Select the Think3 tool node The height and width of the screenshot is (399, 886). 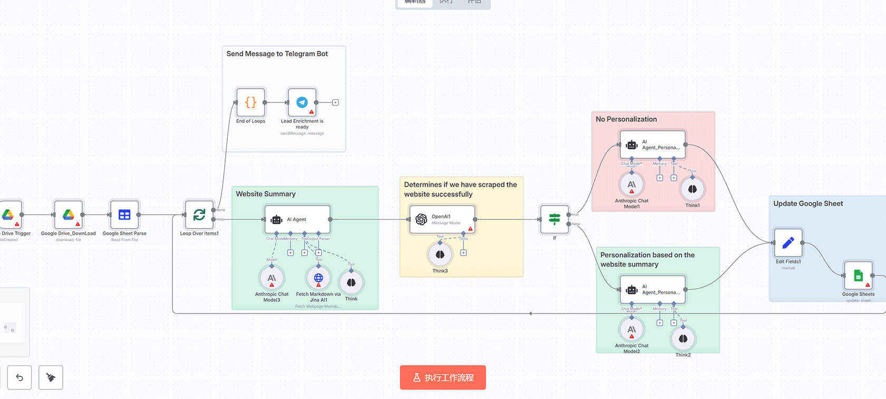tap(440, 255)
